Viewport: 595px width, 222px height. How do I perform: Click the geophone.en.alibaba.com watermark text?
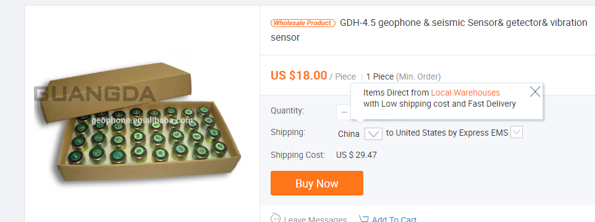point(142,121)
